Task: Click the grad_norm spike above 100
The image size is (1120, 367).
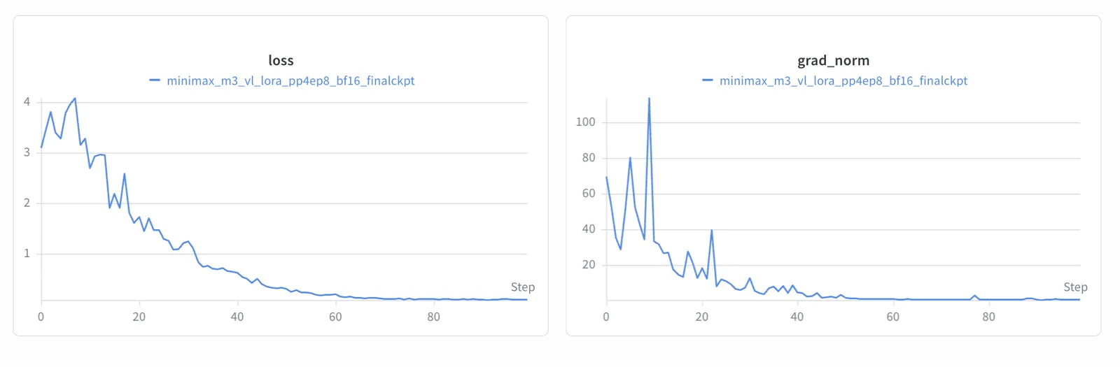Action: 649,99
